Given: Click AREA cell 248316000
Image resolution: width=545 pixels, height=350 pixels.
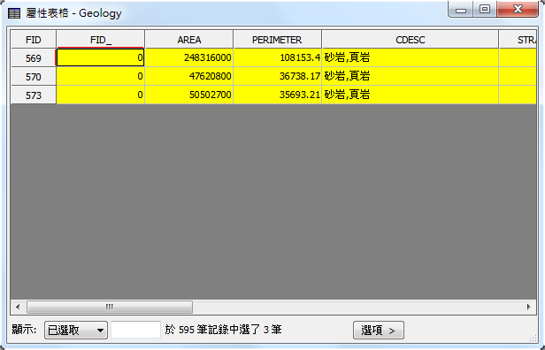Looking at the screenshot, I should 189,57.
